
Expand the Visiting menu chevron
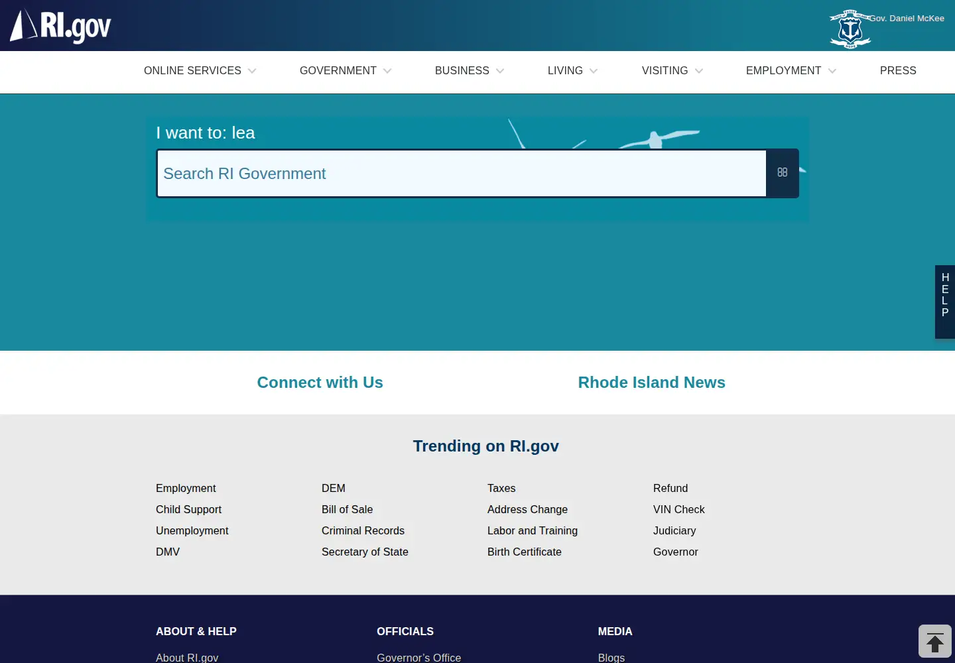tap(699, 71)
